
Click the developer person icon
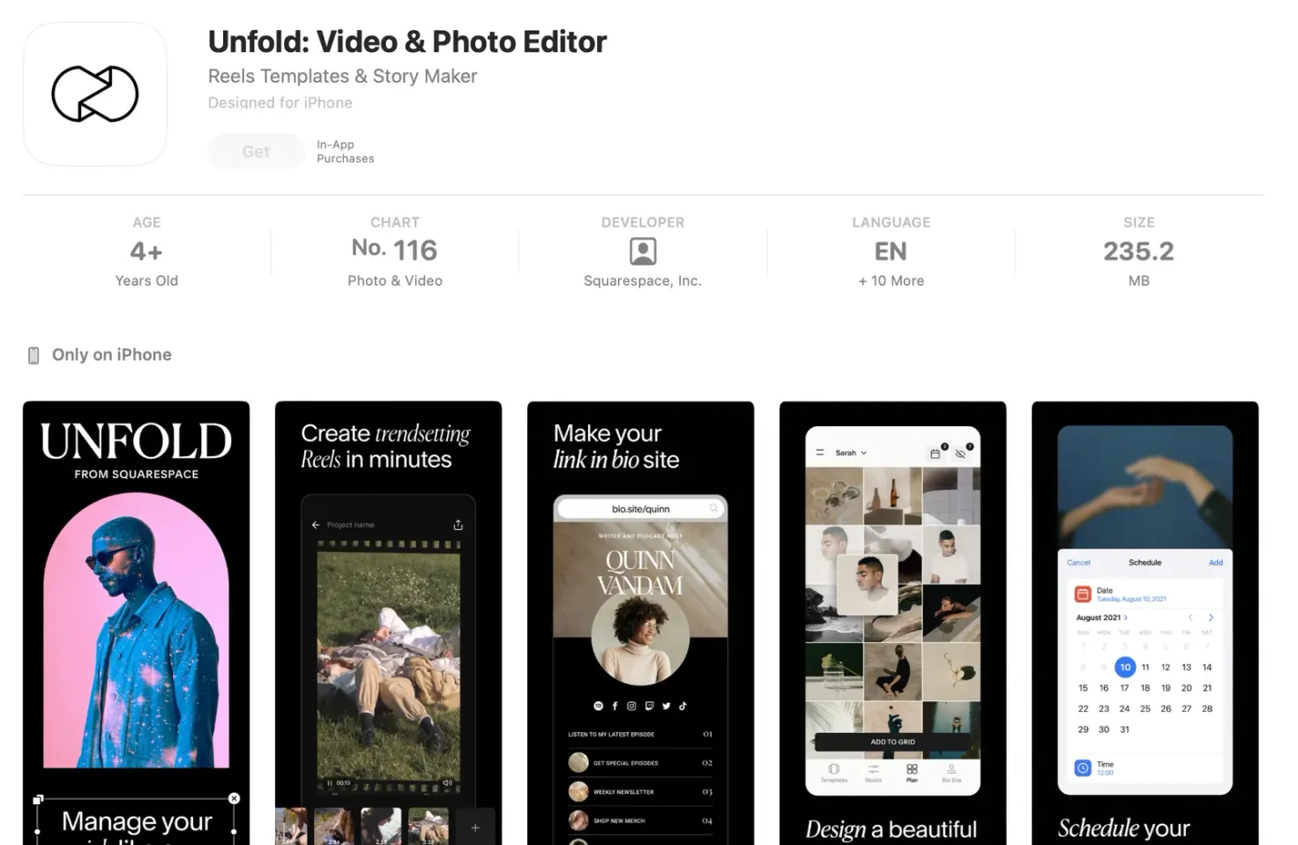(643, 251)
